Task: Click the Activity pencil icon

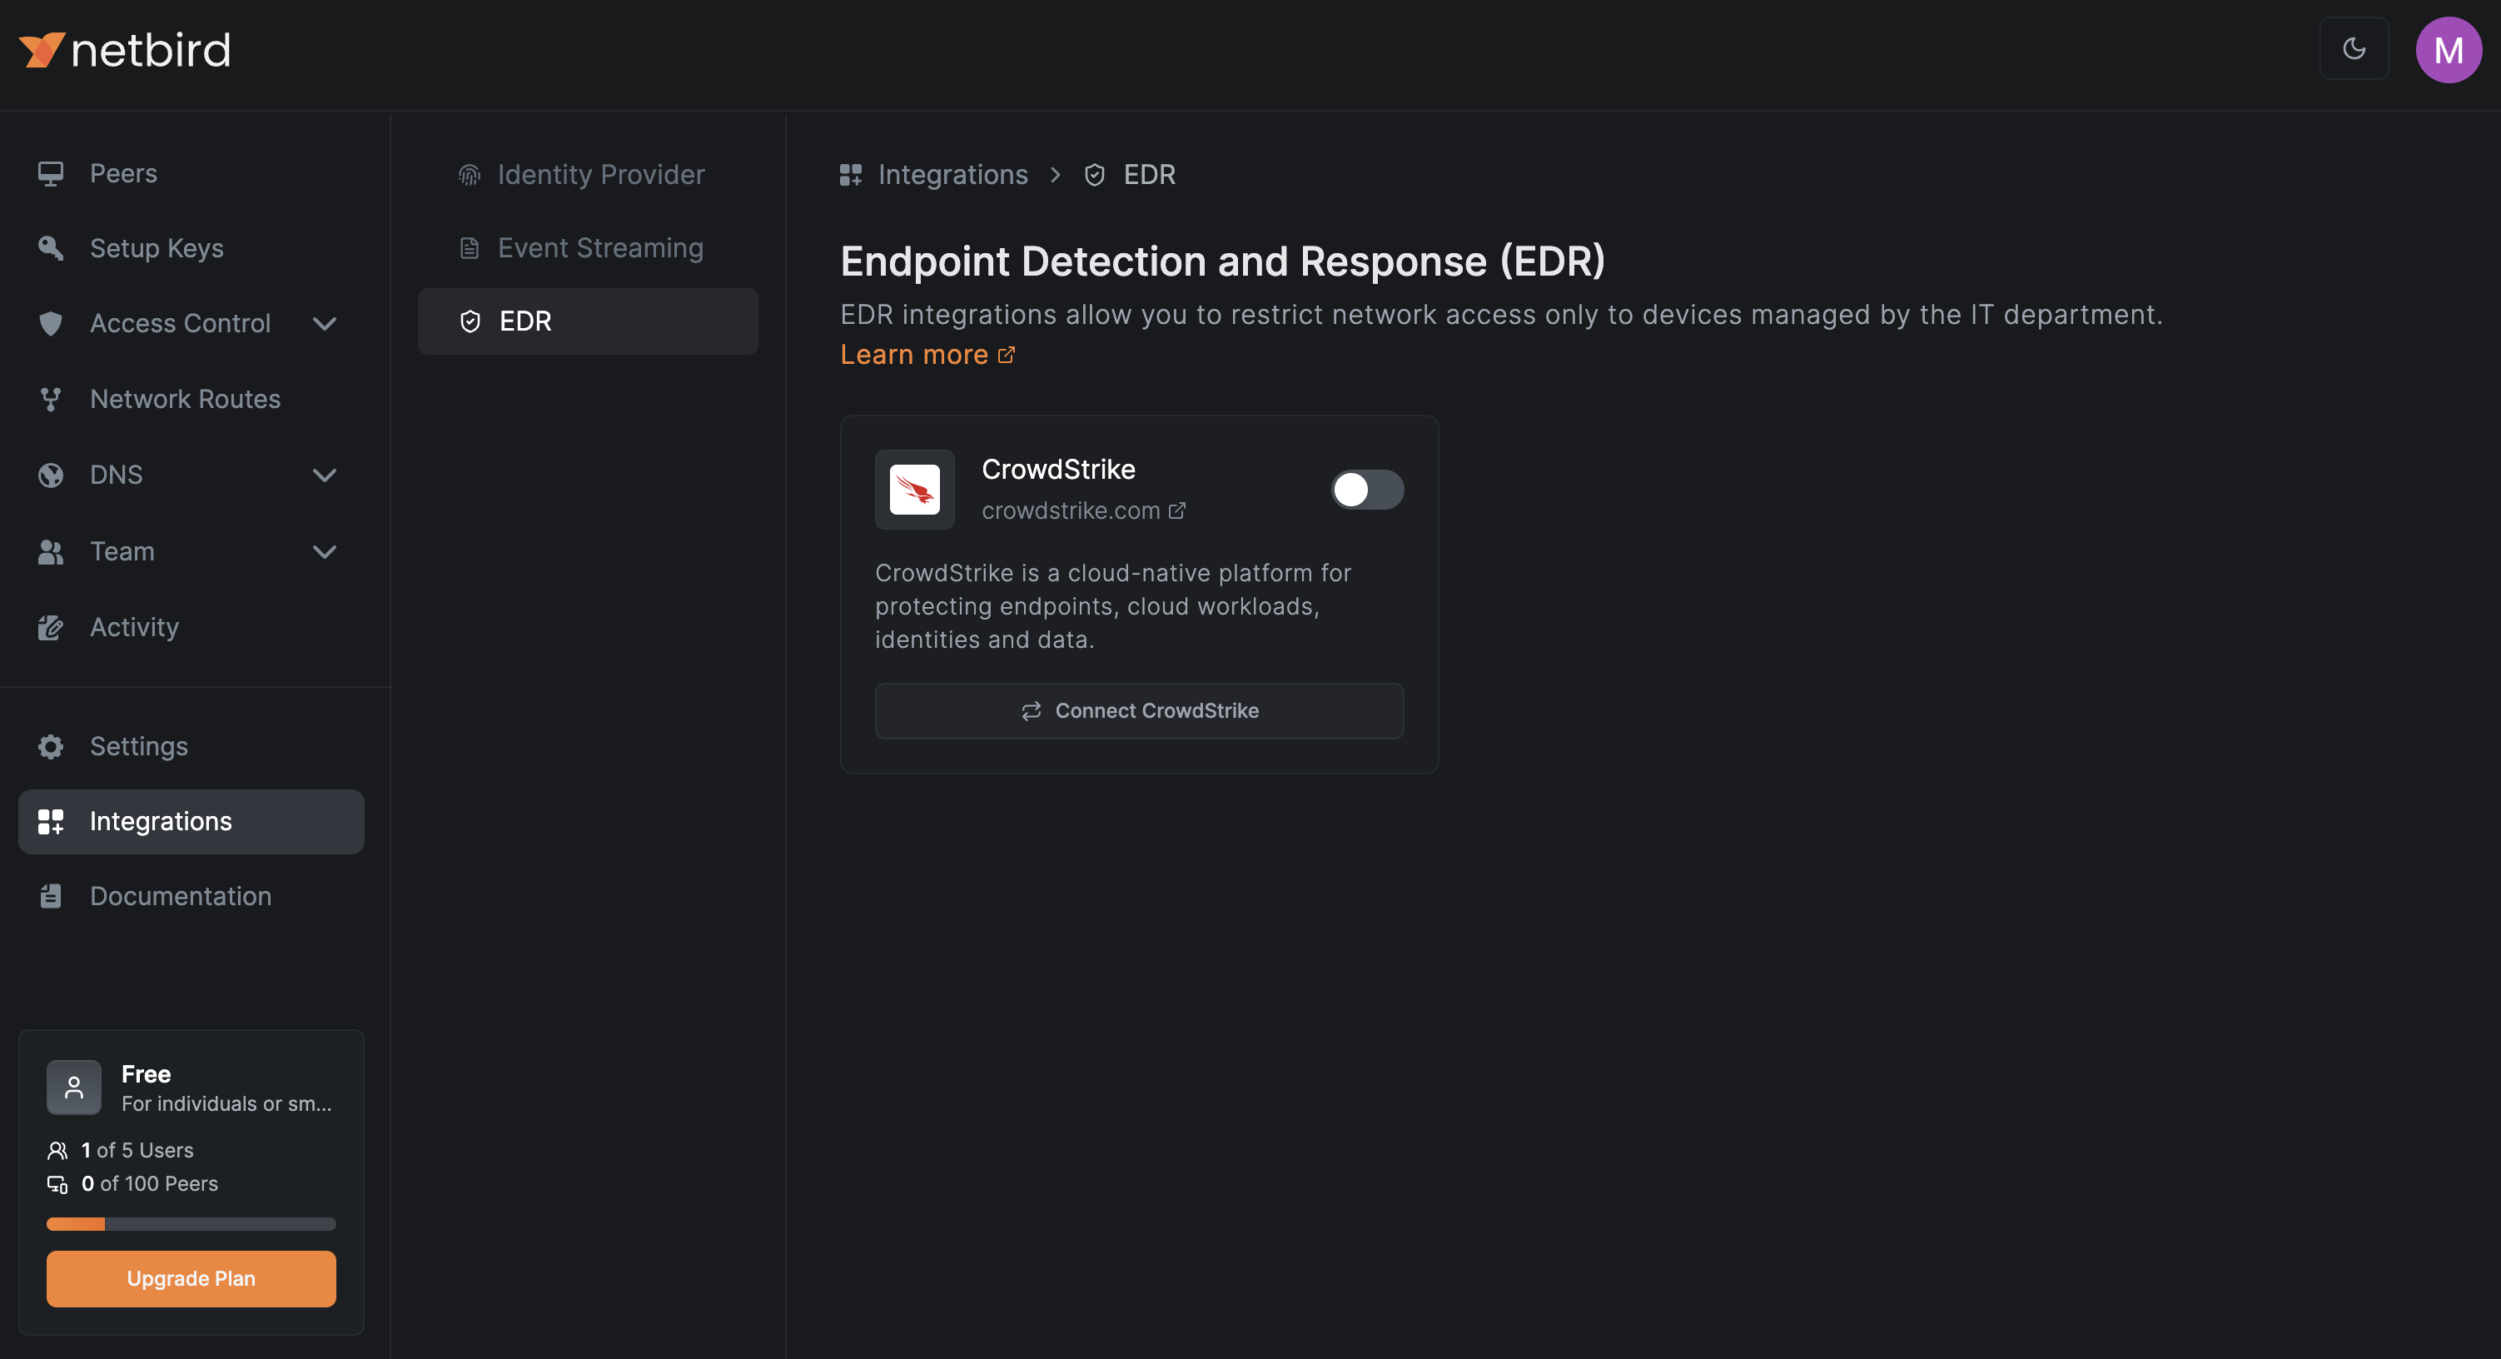Action: coord(51,628)
